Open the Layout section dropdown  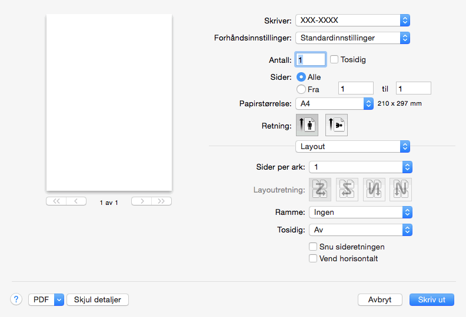[x=353, y=147]
